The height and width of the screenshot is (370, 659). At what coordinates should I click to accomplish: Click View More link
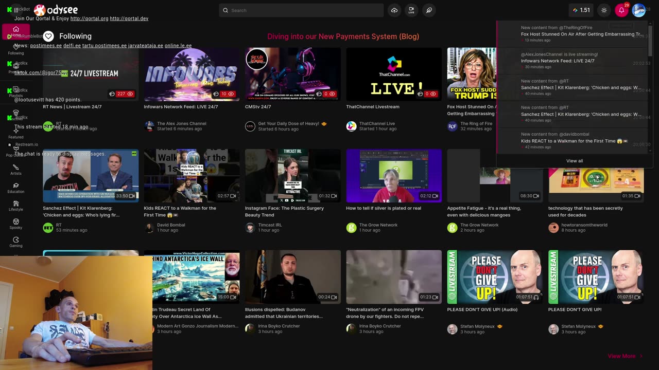pos(621,356)
